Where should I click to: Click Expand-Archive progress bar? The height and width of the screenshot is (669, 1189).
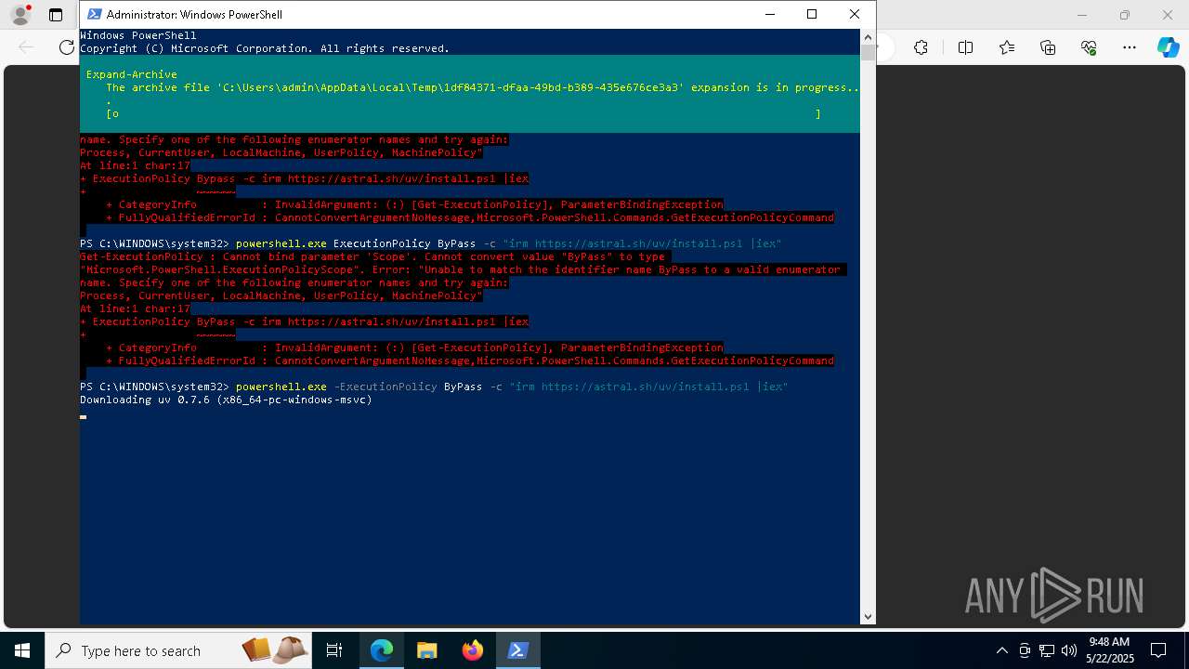464,113
